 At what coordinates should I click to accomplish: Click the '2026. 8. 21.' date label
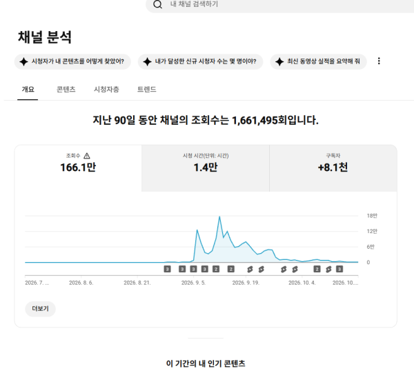pos(137,283)
